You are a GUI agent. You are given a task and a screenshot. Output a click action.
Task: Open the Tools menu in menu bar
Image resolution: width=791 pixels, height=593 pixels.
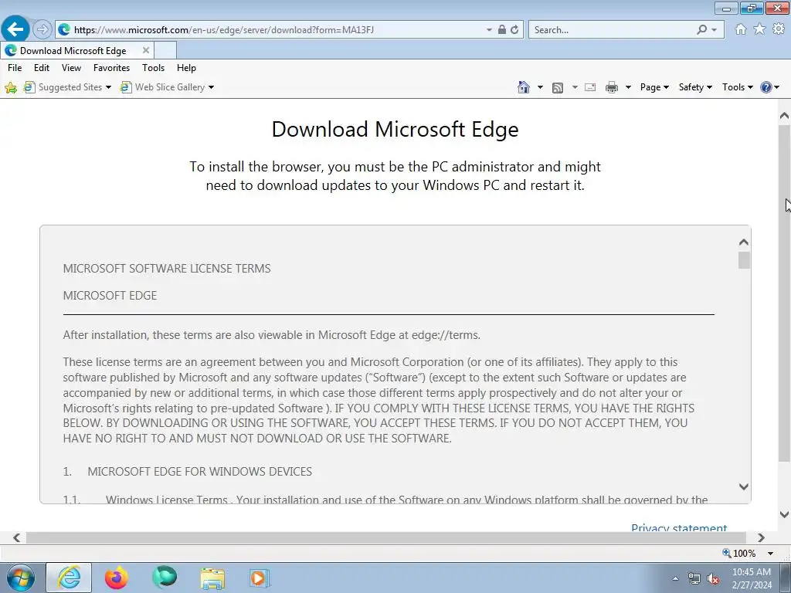[154, 68]
